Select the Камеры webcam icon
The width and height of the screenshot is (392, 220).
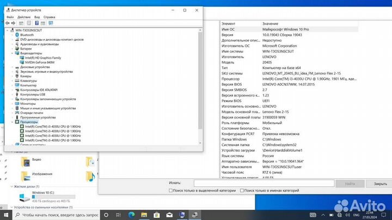(x=17, y=76)
